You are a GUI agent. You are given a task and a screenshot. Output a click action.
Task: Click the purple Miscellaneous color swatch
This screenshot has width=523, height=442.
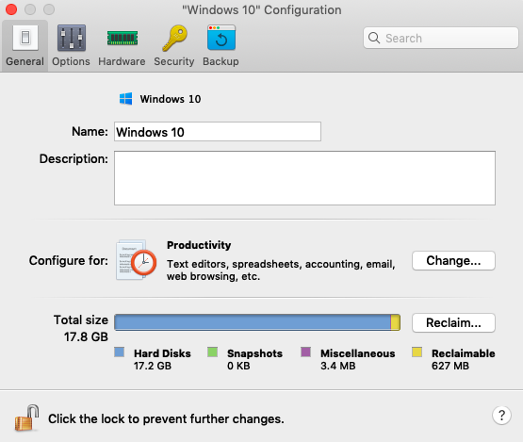pos(306,352)
